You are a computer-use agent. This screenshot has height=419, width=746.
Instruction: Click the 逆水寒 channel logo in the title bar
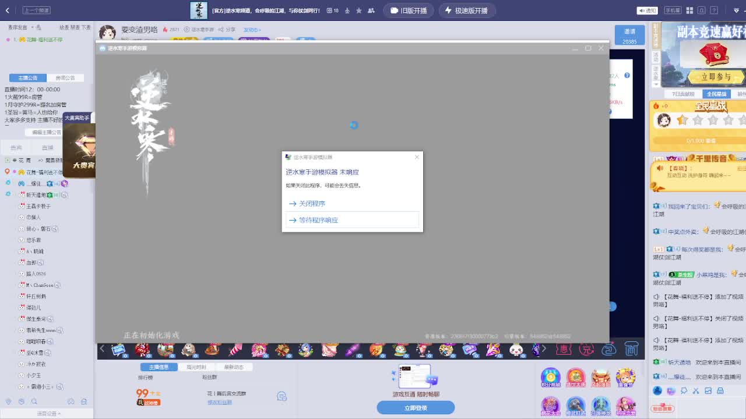199,10
